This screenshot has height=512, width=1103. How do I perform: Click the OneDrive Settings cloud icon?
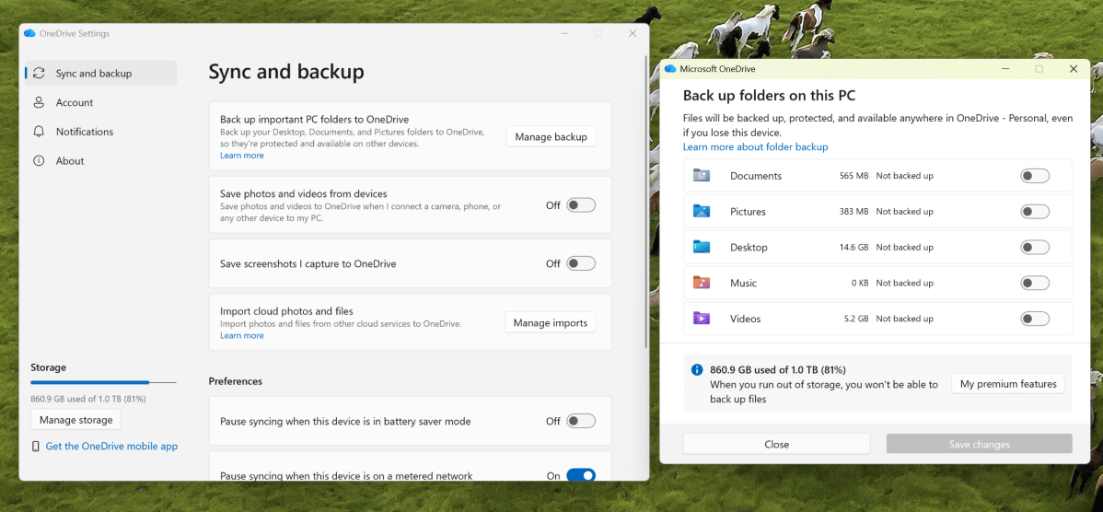tap(29, 34)
